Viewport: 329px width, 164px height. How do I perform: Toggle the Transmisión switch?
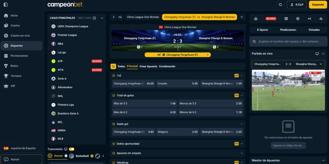[71, 149]
